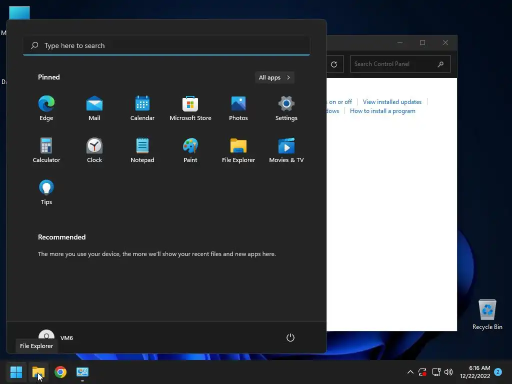Show hidden tray icons chevron
The image size is (512, 384).
(410, 372)
